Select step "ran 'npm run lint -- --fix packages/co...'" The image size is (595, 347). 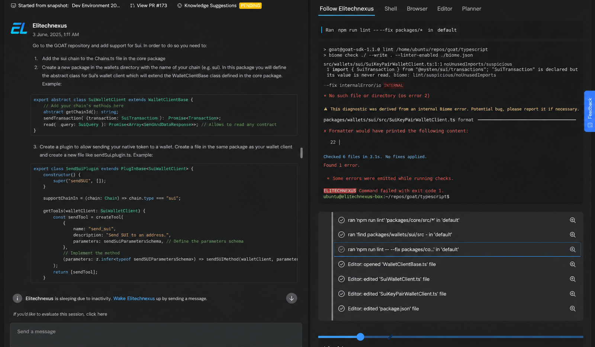click(x=457, y=249)
